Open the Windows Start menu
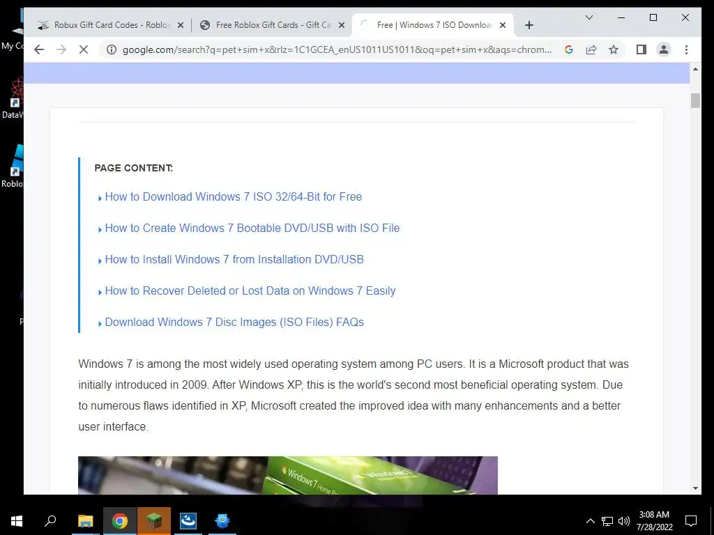The width and height of the screenshot is (714, 535). pos(17,521)
